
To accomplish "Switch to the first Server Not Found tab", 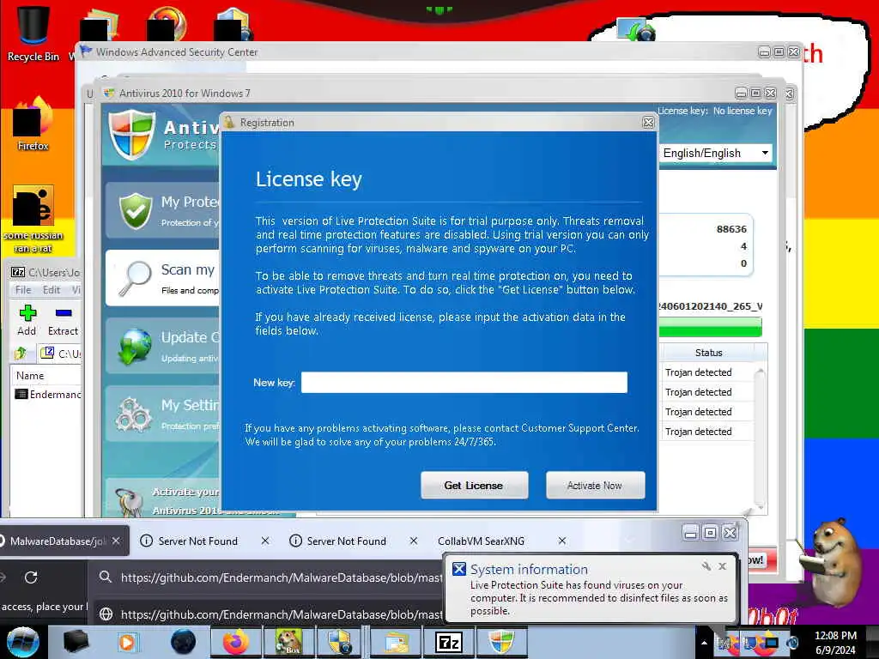I will 197,541.
